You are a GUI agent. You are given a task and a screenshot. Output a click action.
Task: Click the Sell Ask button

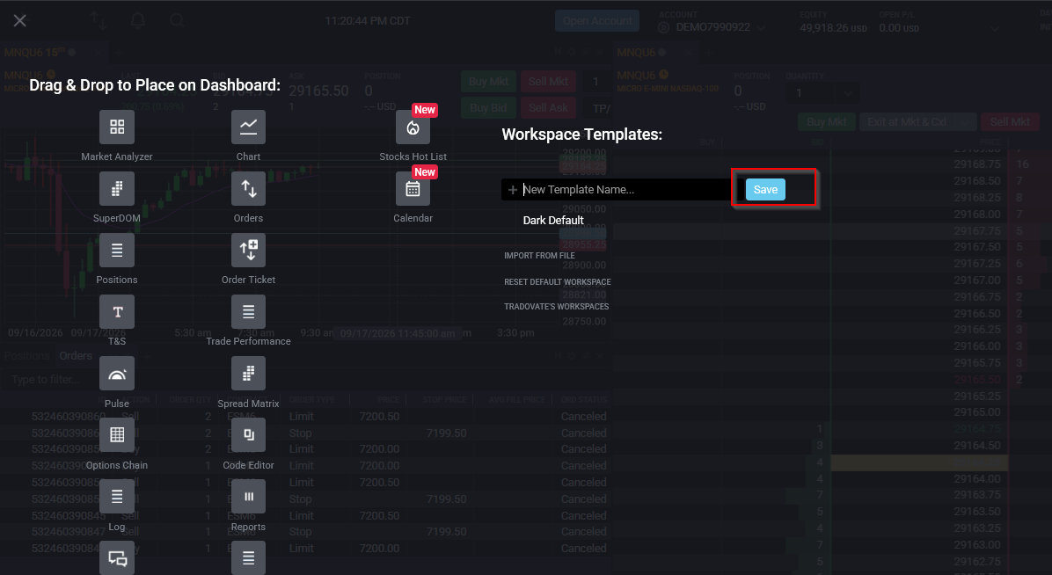(548, 107)
